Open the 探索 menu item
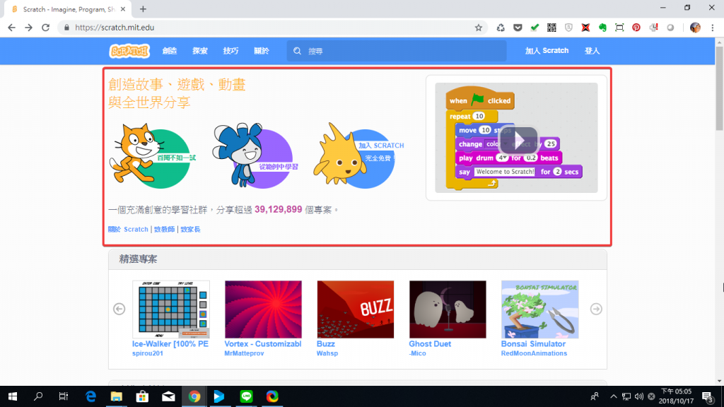724x407 pixels. 200,51
